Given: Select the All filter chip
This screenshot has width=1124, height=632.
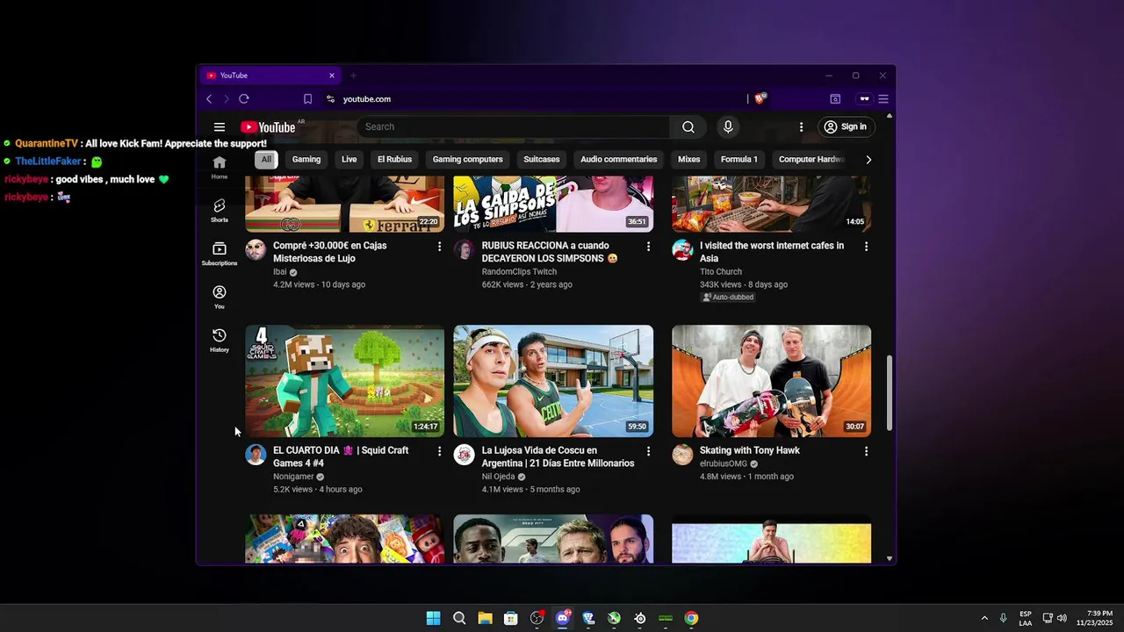Looking at the screenshot, I should [x=266, y=160].
